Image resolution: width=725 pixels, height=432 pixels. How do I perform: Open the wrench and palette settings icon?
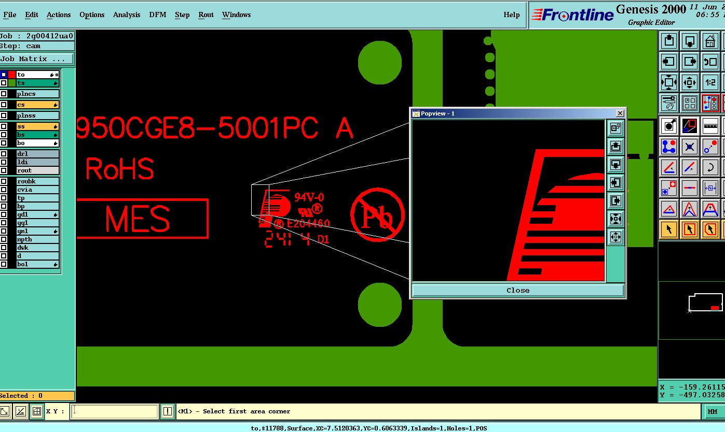(x=669, y=103)
